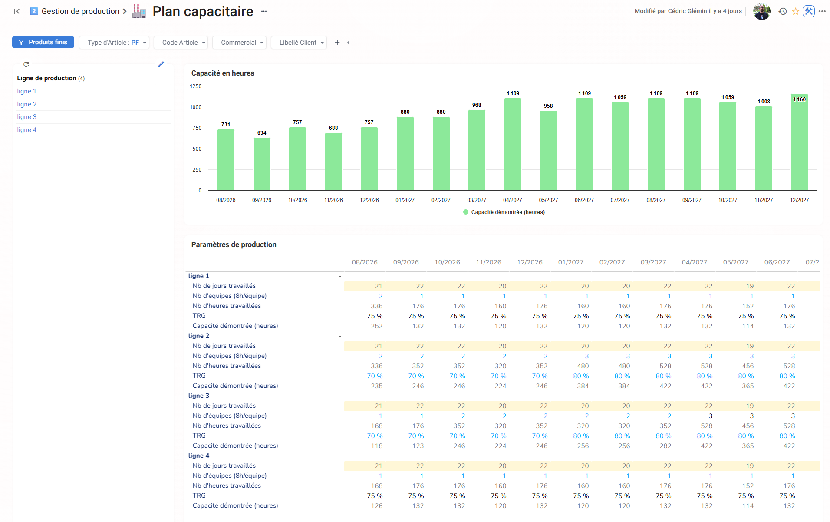This screenshot has height=522, width=830.
Task: Open the page title ellipsis menu
Action: click(264, 11)
